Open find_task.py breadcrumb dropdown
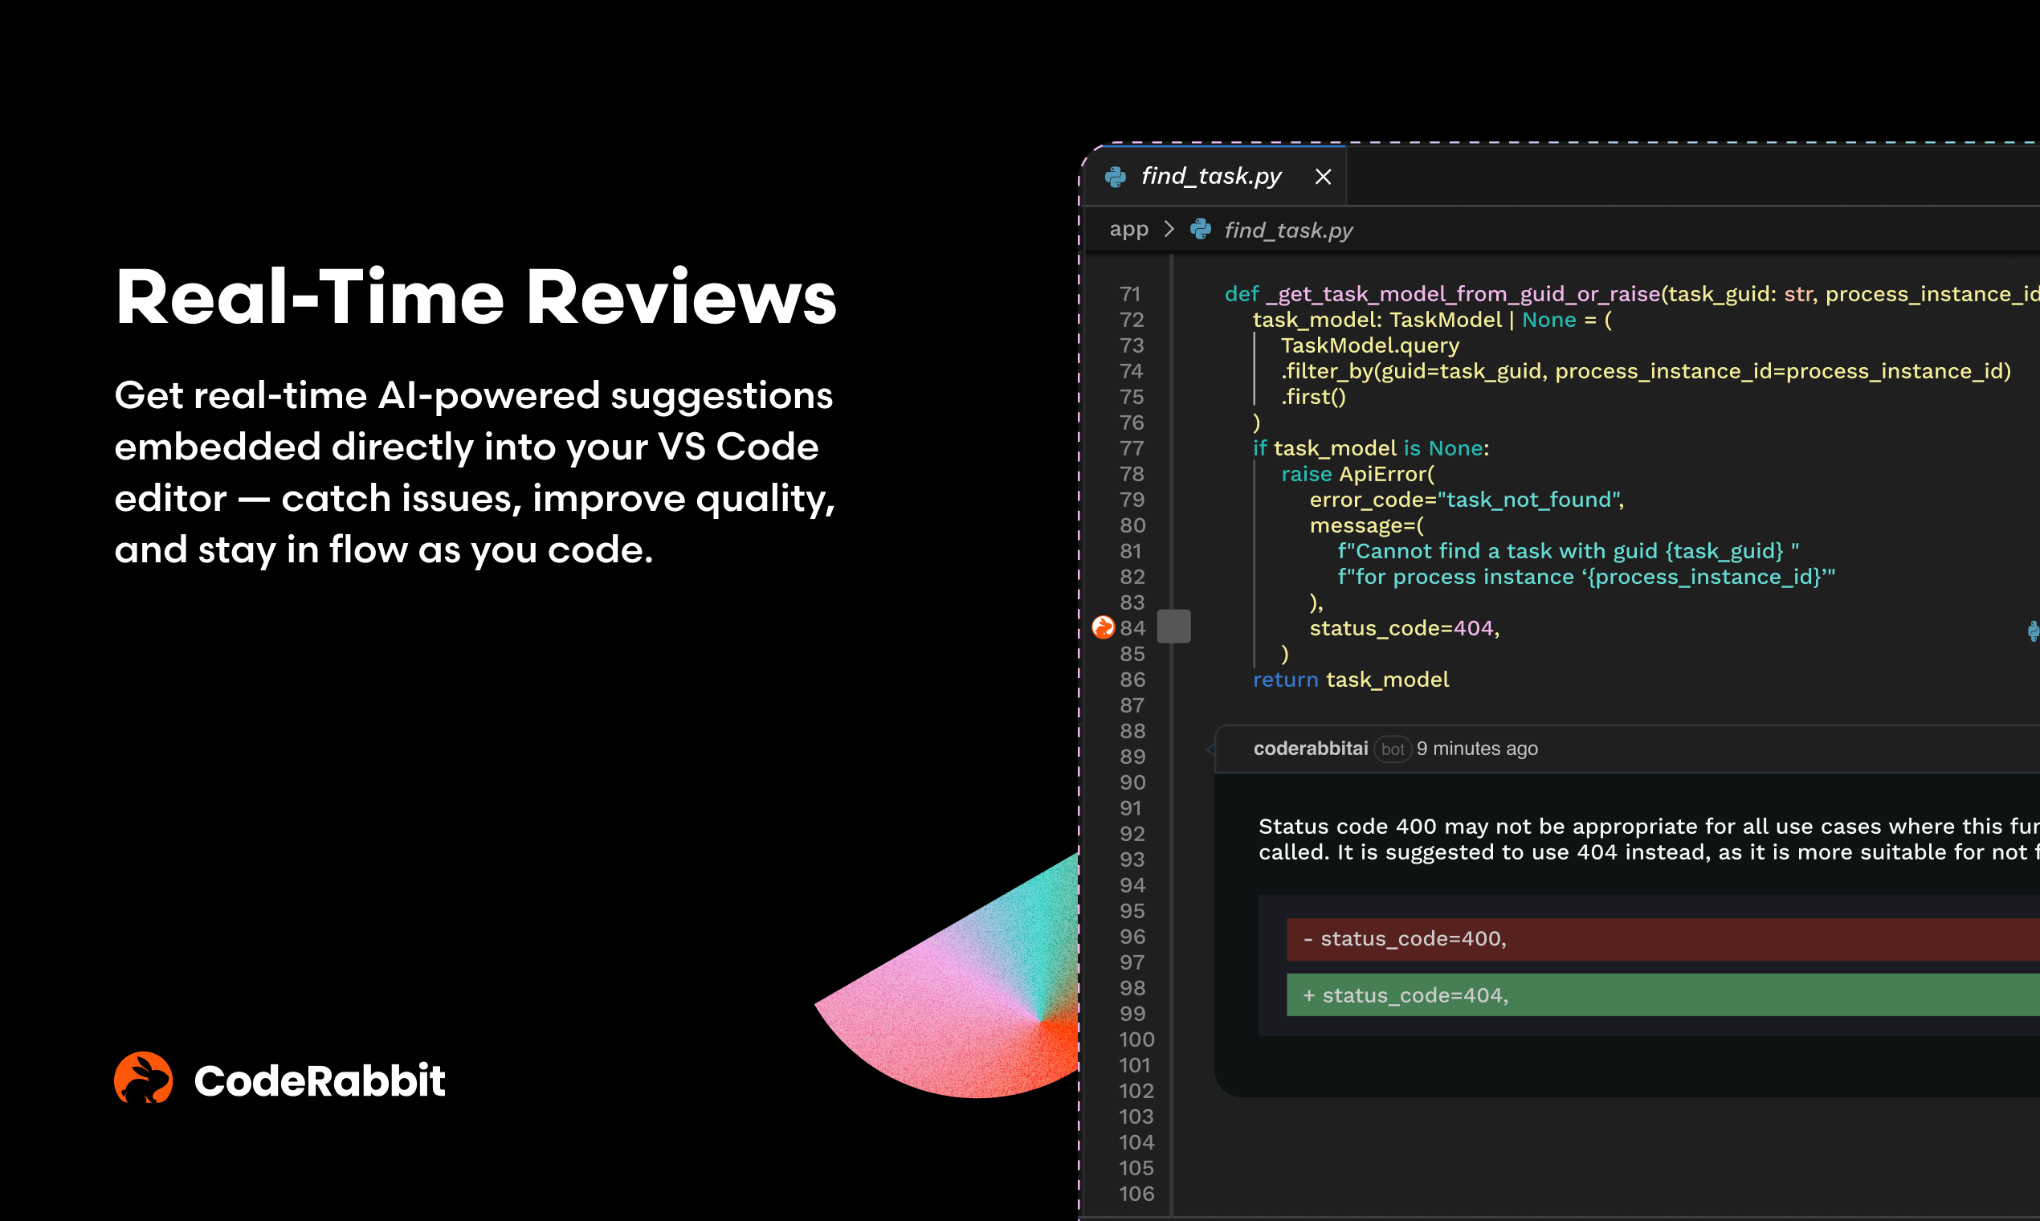Screen dimensions: 2040x1221 pos(1288,231)
